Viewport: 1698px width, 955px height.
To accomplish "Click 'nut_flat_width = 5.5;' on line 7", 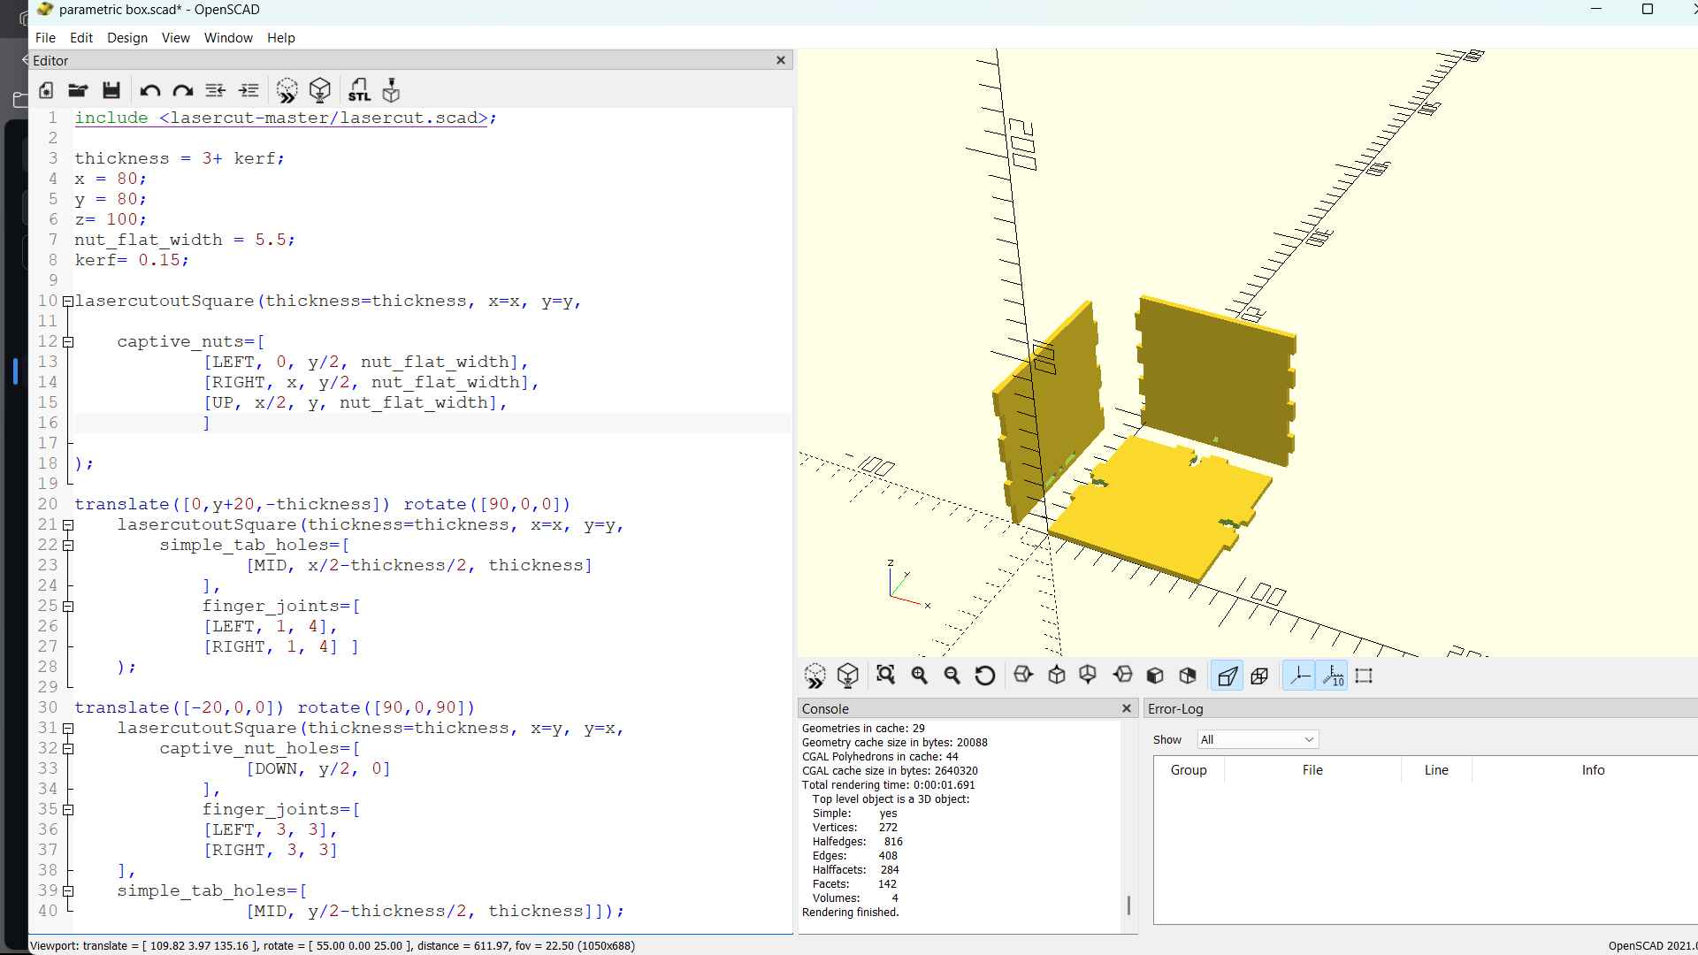I will pyautogui.click(x=185, y=241).
